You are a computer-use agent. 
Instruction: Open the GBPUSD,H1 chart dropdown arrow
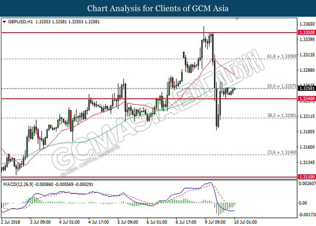point(4,22)
